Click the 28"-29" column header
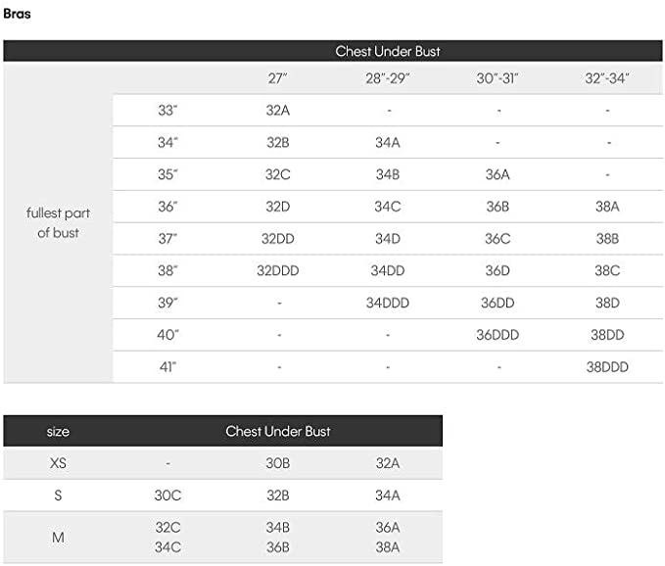665x566 pixels. (x=387, y=78)
